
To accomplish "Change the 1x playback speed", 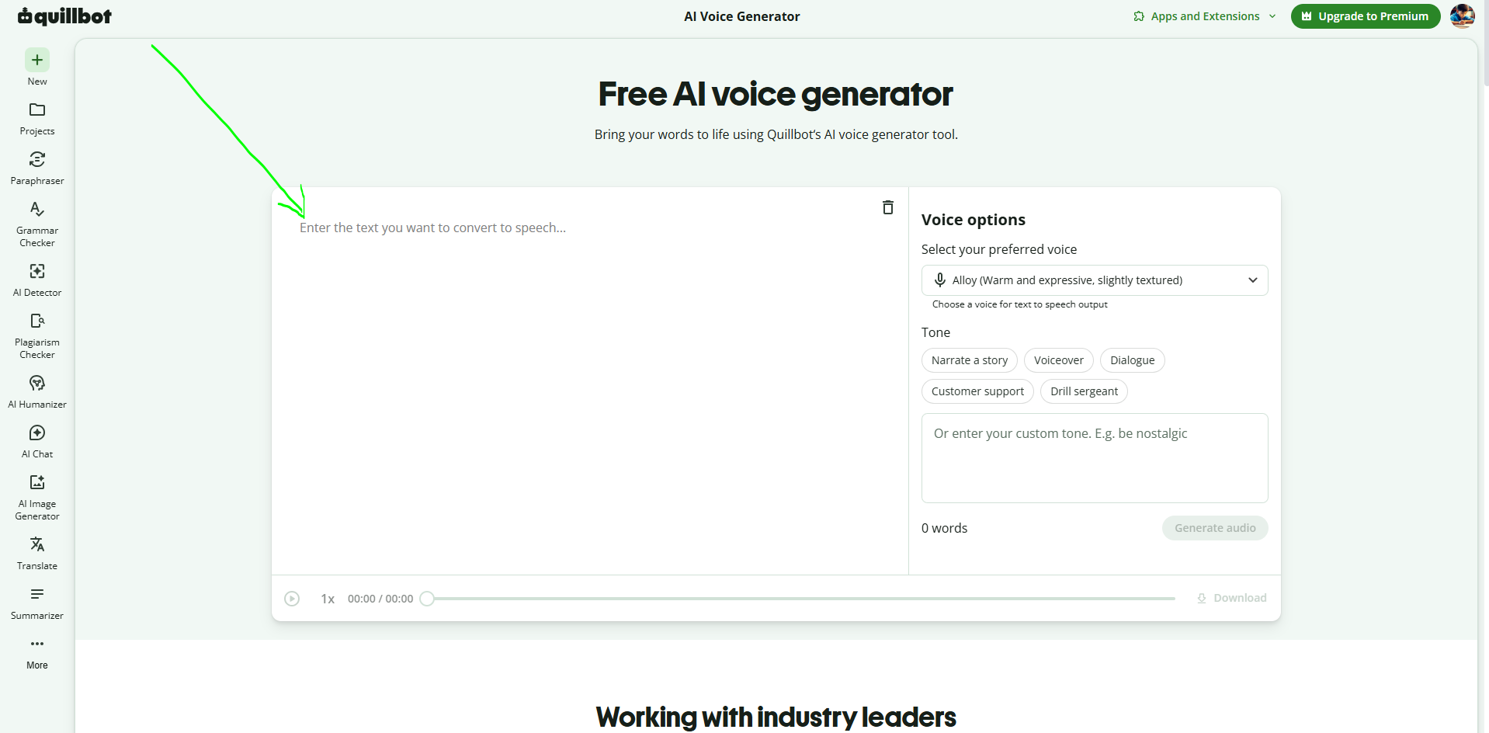I will point(328,599).
